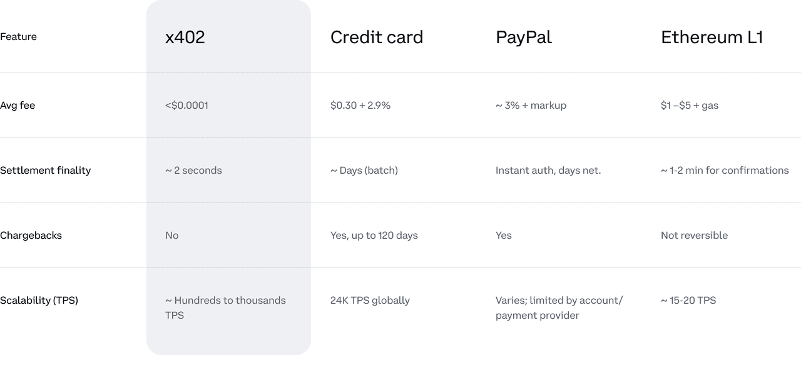Image resolution: width=801 pixels, height=375 pixels.
Task: Click the Avg fee row label
Action: (x=18, y=106)
